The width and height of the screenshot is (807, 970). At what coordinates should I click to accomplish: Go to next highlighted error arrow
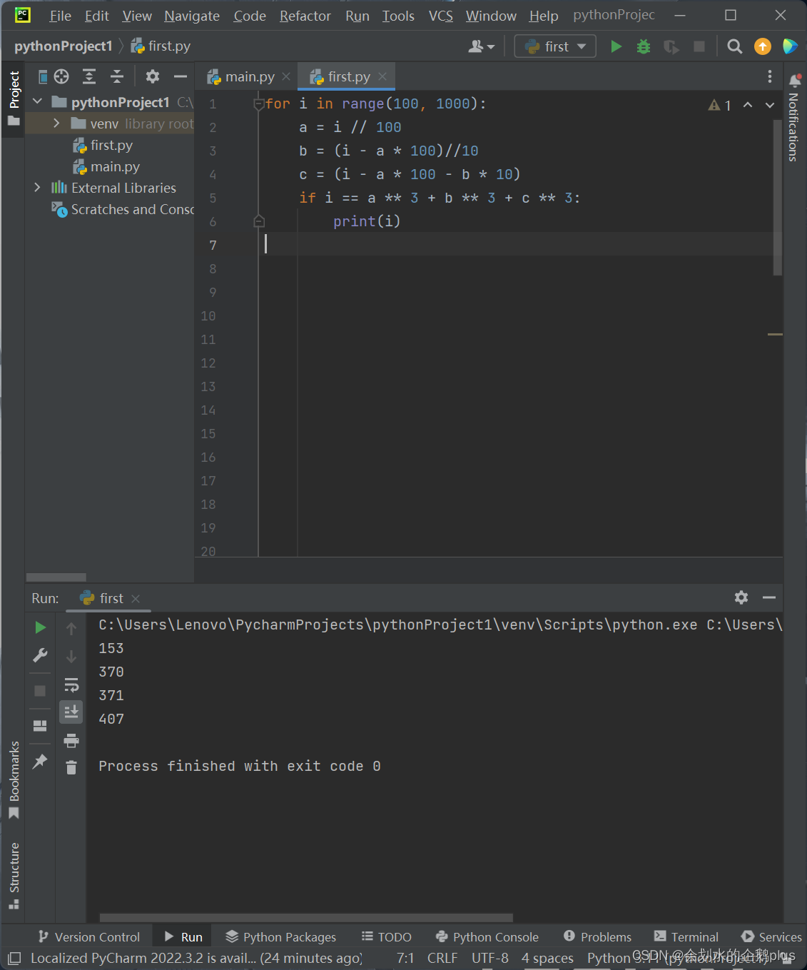pyautogui.click(x=770, y=105)
